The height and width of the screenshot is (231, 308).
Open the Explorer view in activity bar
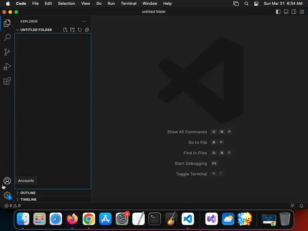click(x=7, y=23)
